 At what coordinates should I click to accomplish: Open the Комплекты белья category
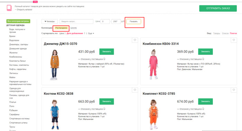[17, 61]
